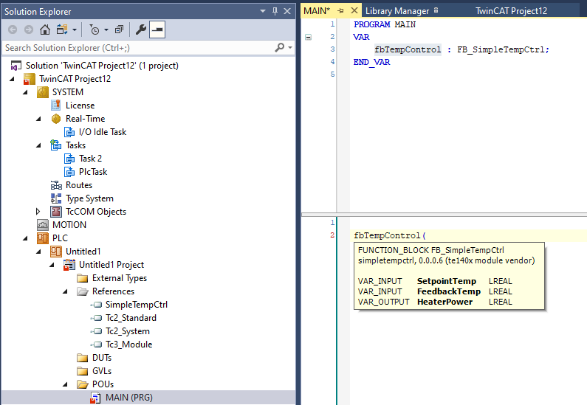Viewport: 587px width, 405px height.
Task: Select the Routes icon under SYSTEM
Action: [x=56, y=185]
